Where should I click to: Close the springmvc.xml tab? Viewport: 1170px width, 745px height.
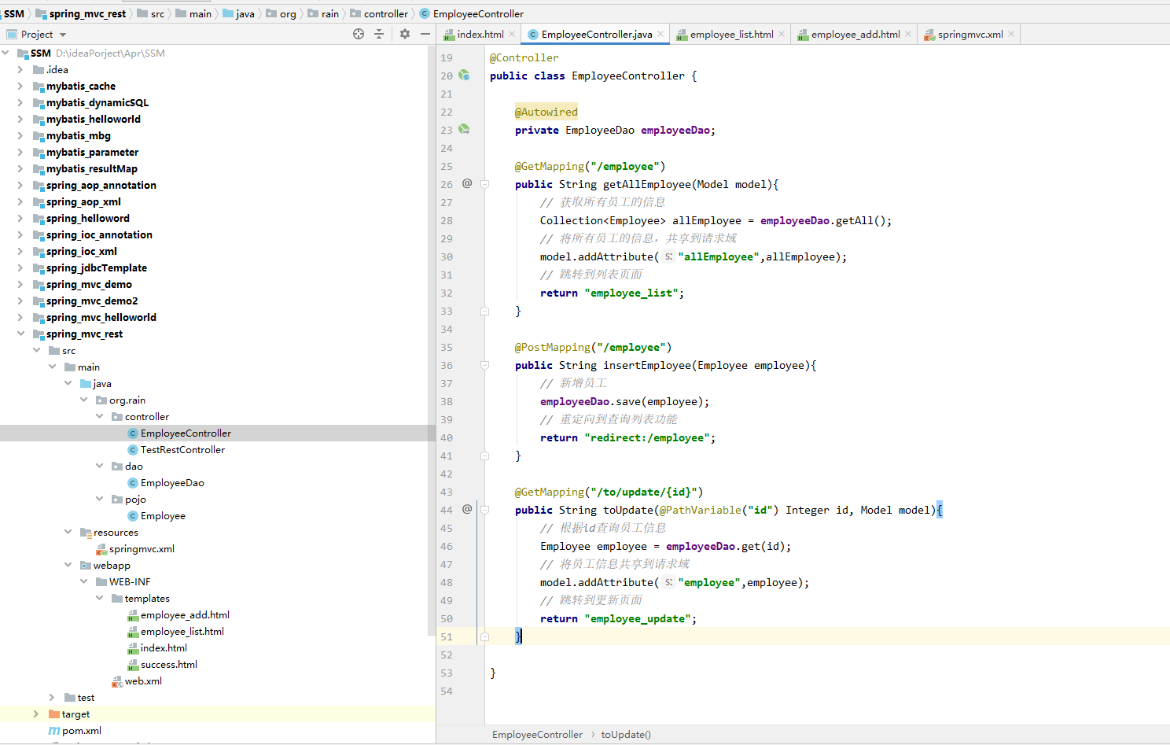click(x=1011, y=34)
